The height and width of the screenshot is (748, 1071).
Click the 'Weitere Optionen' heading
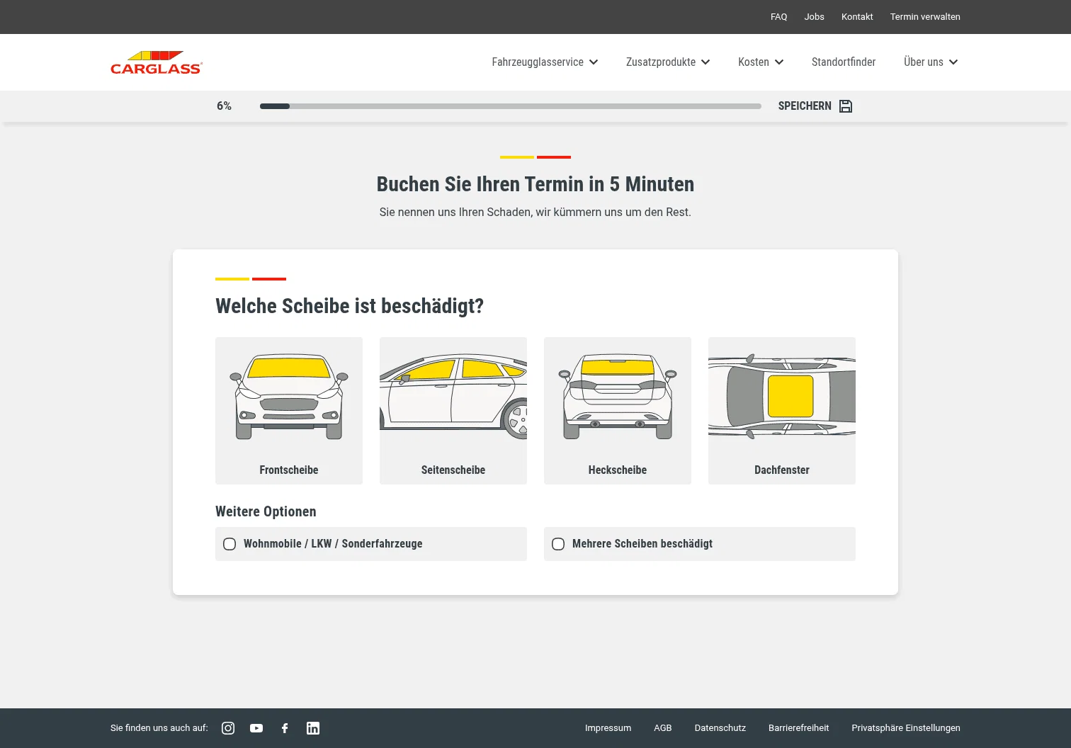tap(266, 511)
